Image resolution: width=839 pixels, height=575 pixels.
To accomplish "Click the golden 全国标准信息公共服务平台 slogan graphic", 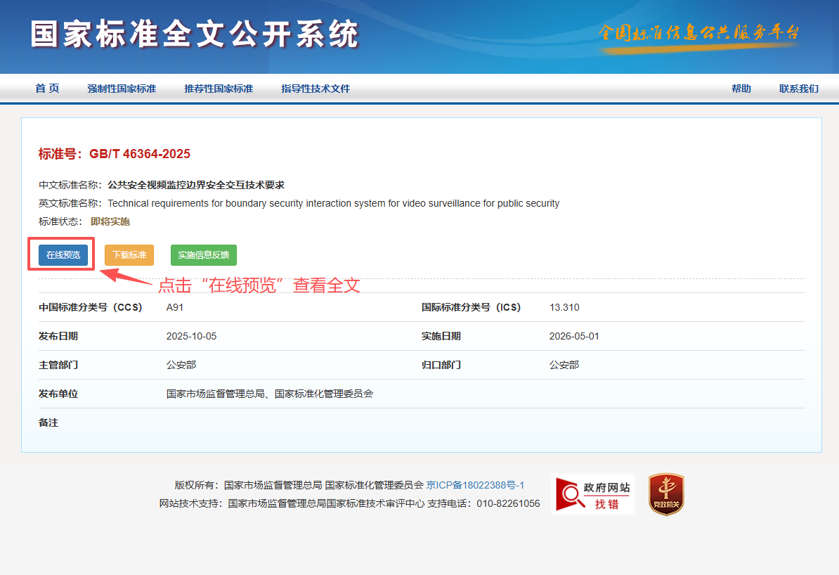I will click(699, 34).
